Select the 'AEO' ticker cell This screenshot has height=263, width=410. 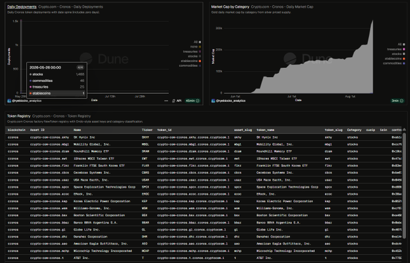pyautogui.click(x=145, y=244)
